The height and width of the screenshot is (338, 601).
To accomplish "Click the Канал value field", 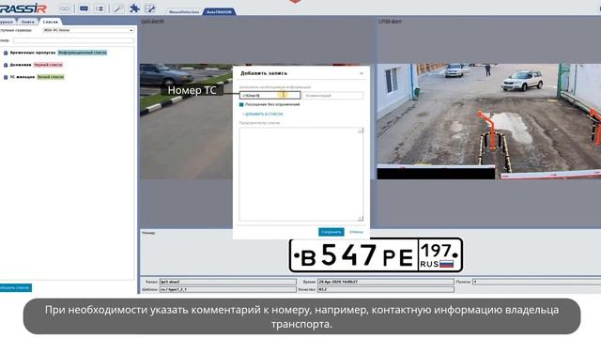I will pos(227,282).
